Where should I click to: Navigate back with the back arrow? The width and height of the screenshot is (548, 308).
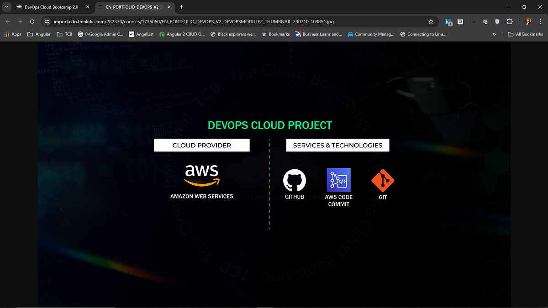coord(7,21)
